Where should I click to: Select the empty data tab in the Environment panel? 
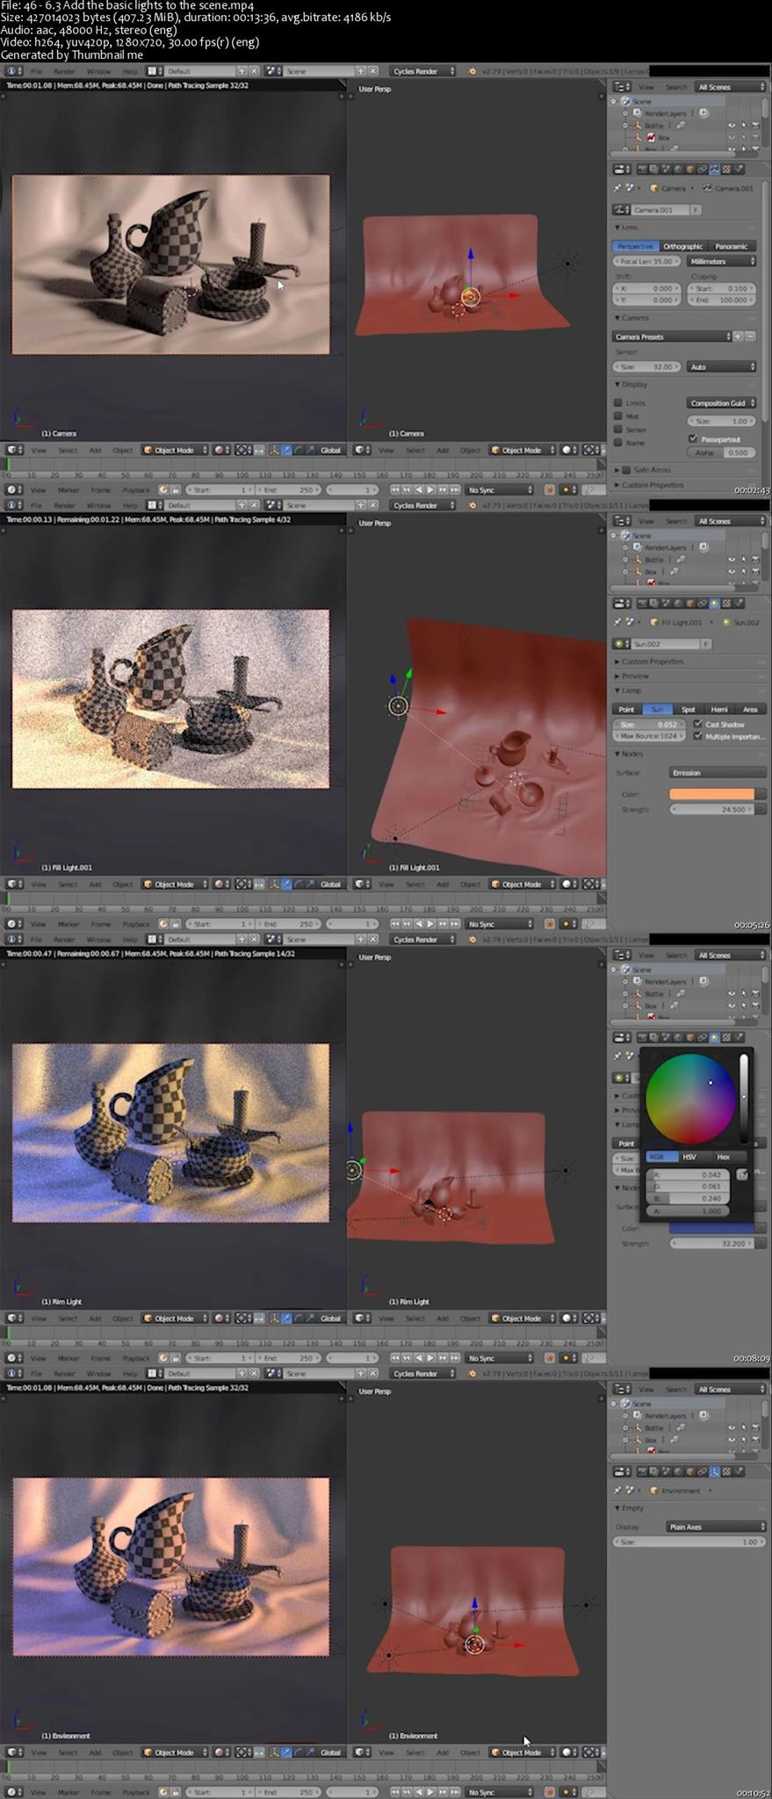pos(714,1471)
